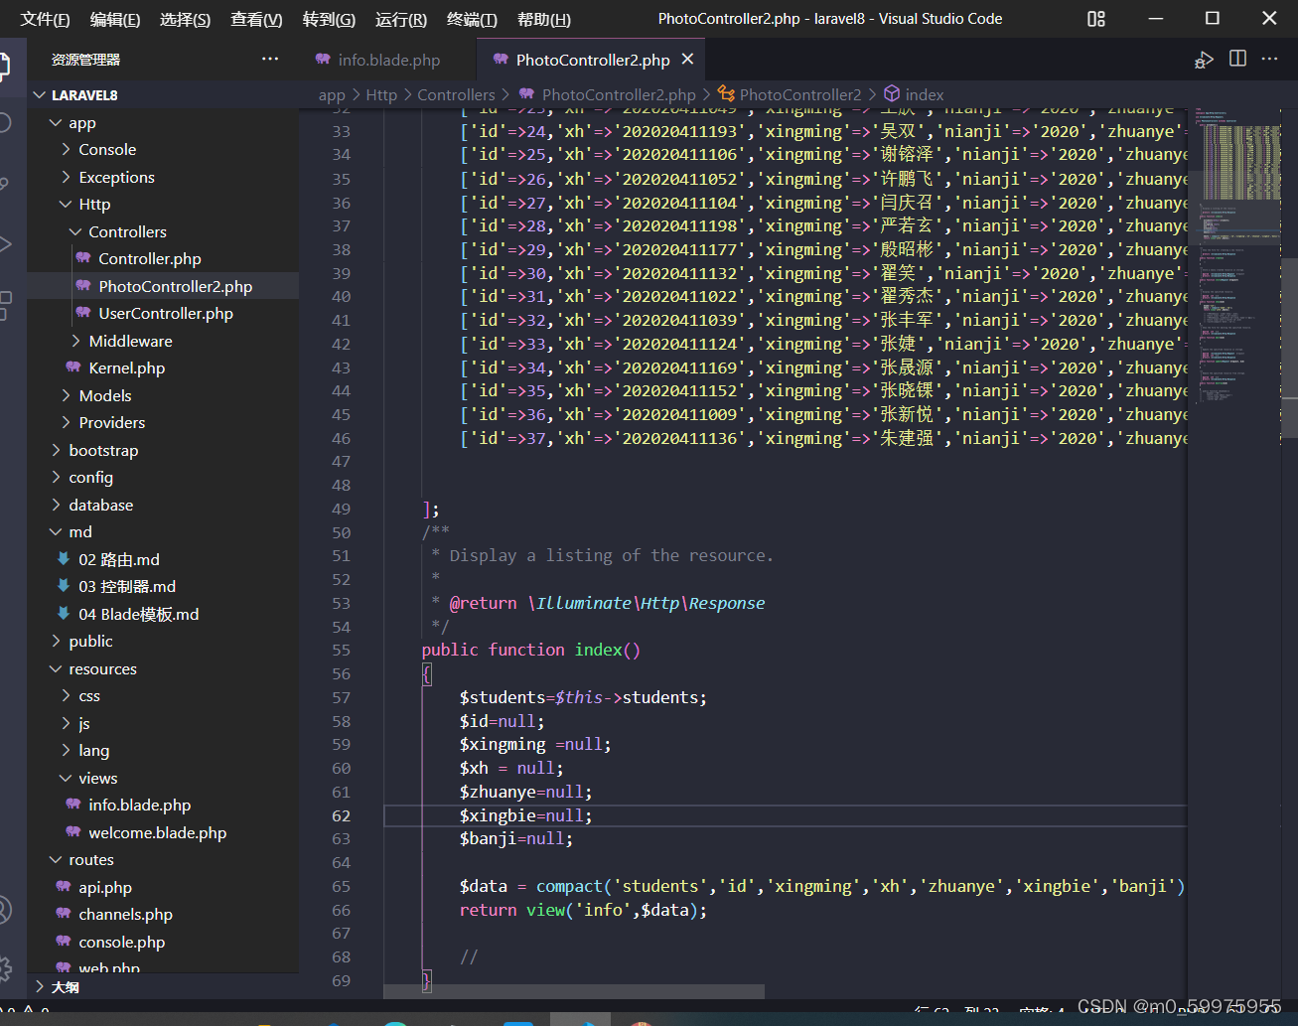Image resolution: width=1298 pixels, height=1026 pixels.
Task: Click the Run Code icon in editor toolbar
Action: [1204, 60]
